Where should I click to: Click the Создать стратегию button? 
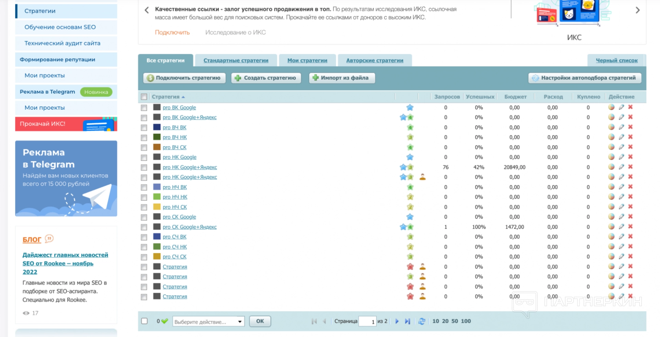266,78
